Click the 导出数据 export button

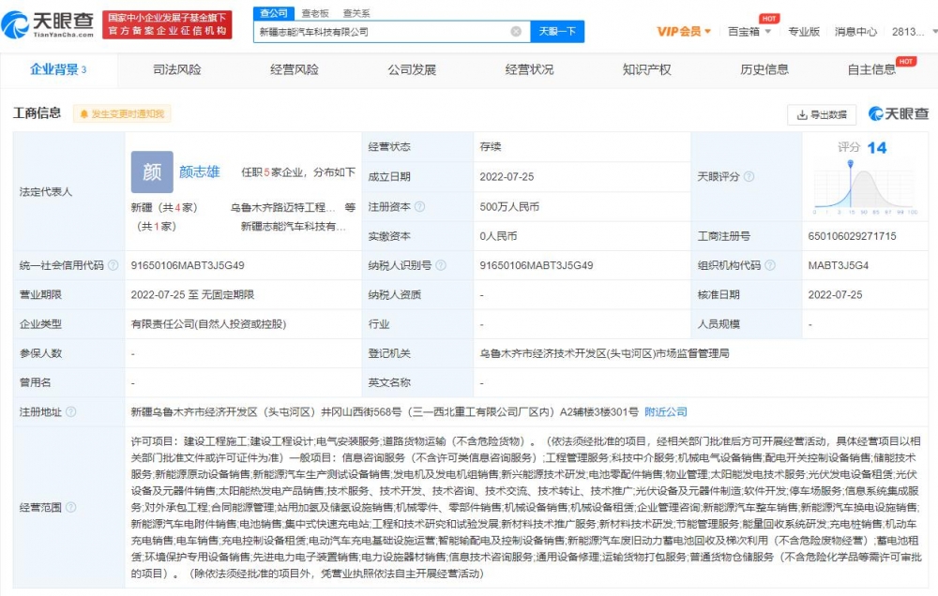pyautogui.click(x=822, y=115)
